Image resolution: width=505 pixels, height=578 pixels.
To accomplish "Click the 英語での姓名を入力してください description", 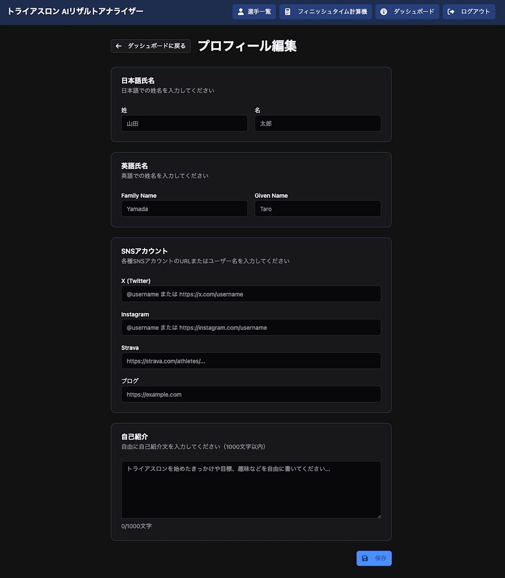I will click(165, 176).
